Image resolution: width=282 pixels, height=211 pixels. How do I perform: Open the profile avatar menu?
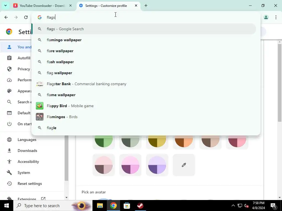266,17
